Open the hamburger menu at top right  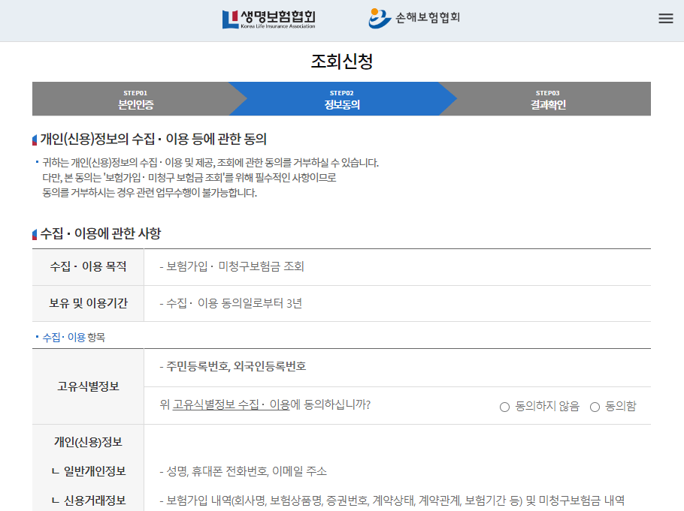tap(665, 19)
